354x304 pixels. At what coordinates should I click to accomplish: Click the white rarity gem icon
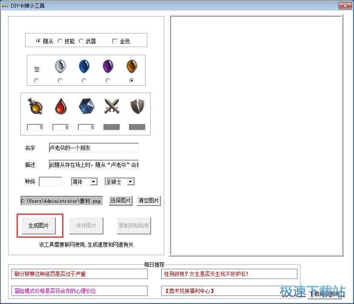[x=60, y=67]
